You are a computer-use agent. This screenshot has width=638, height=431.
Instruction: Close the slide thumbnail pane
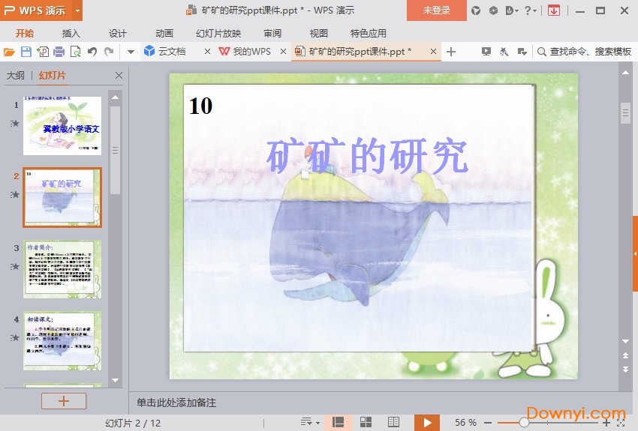click(x=119, y=75)
